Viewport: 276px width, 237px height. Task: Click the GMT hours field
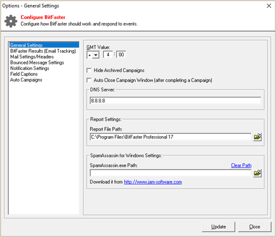coord(108,55)
